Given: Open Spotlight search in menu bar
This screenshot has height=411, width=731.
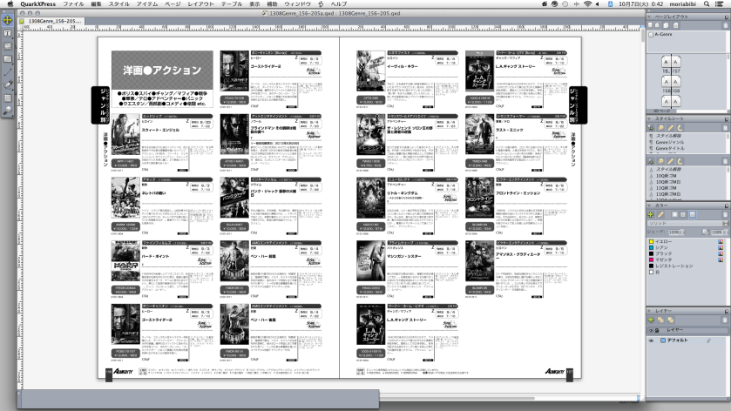Looking at the screenshot, I should tap(707, 3).
